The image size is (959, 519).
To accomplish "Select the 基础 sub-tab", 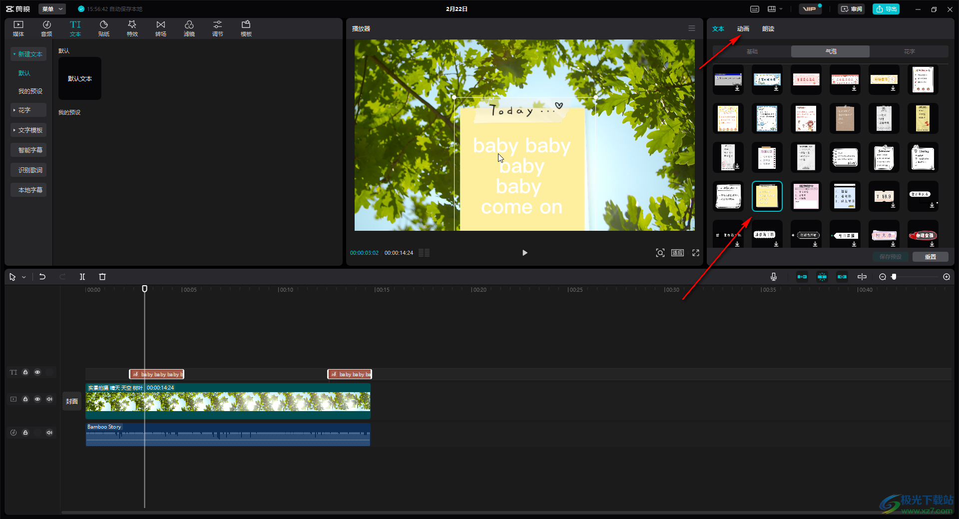I will pyautogui.click(x=752, y=51).
